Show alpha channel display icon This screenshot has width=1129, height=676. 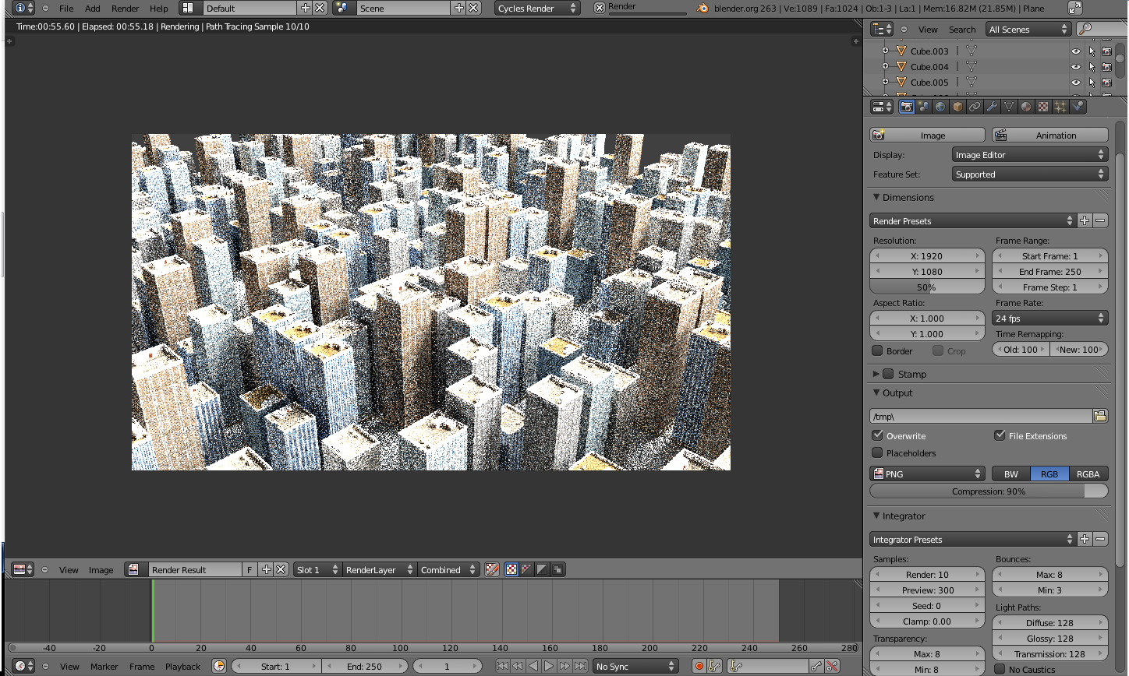point(542,569)
